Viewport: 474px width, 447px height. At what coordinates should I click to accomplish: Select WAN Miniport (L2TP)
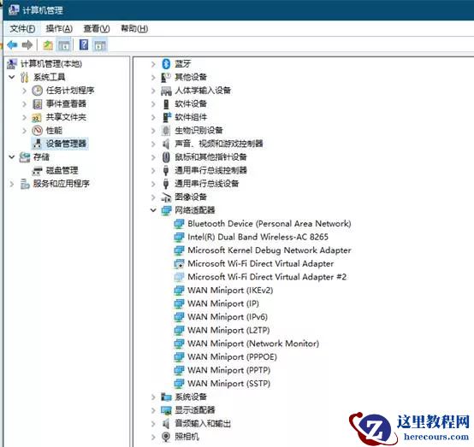pyautogui.click(x=228, y=330)
